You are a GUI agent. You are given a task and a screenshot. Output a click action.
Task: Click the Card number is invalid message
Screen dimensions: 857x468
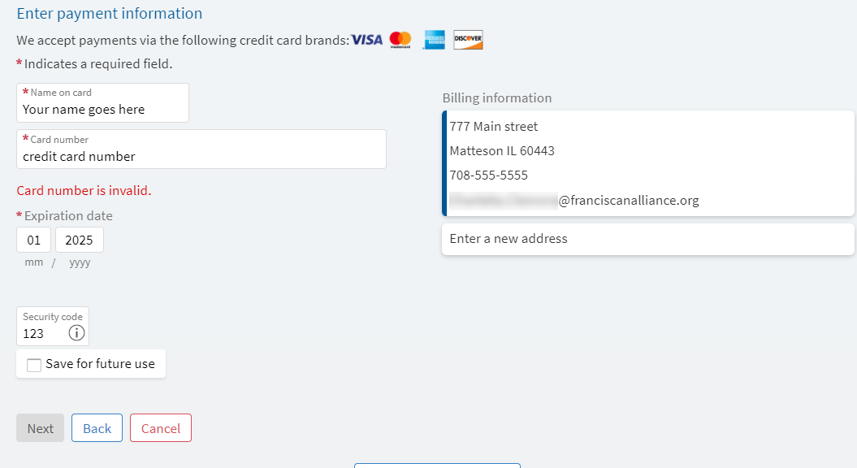(x=84, y=191)
